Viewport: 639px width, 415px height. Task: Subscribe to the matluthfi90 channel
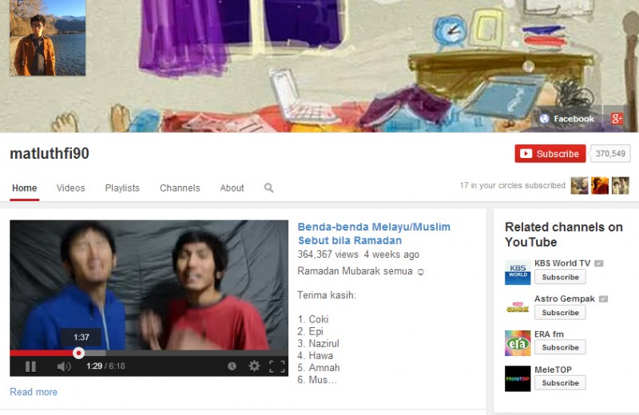(550, 154)
